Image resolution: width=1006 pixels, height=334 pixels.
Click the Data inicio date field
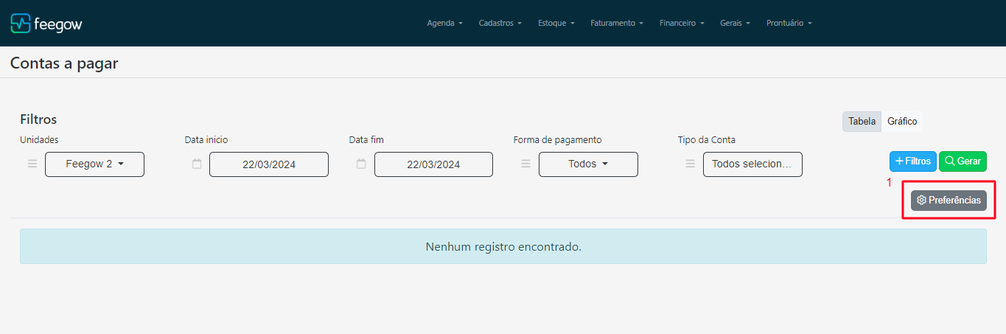click(x=269, y=164)
